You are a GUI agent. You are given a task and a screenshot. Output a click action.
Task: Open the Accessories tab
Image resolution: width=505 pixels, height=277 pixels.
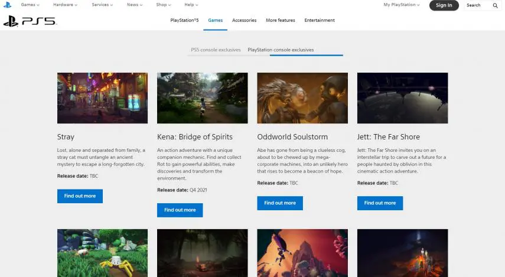pos(244,20)
